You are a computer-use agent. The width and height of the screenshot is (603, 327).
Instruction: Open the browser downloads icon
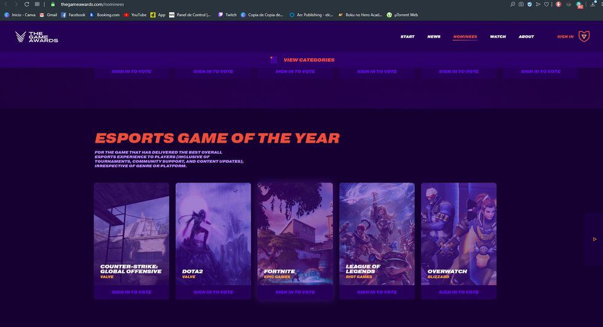[x=593, y=4]
